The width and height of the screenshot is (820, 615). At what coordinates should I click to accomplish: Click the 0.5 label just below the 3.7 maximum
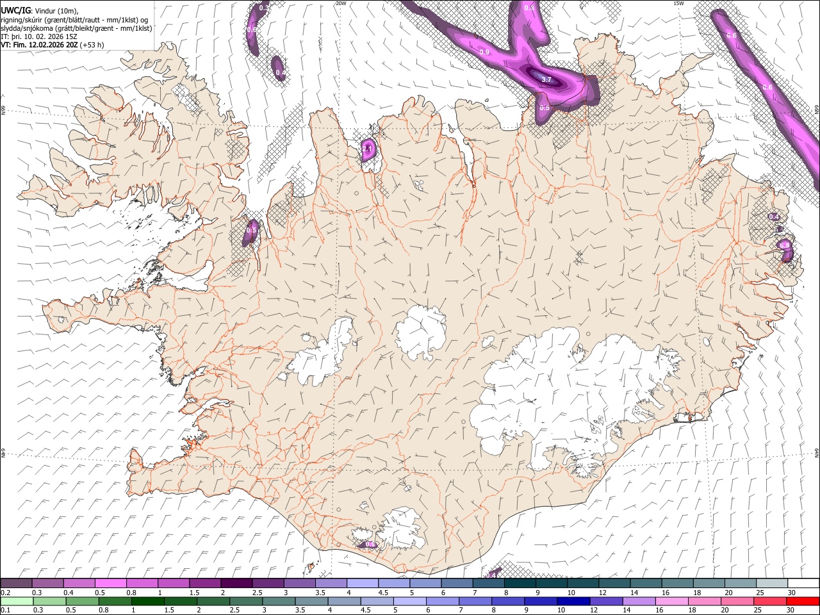click(545, 108)
